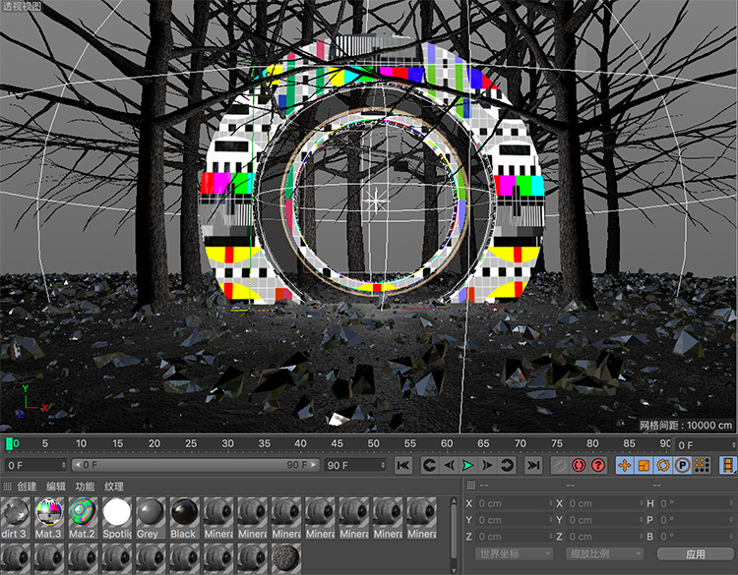Toggle Rotation keyframe recording
The height and width of the screenshot is (575, 738).
coord(662,465)
